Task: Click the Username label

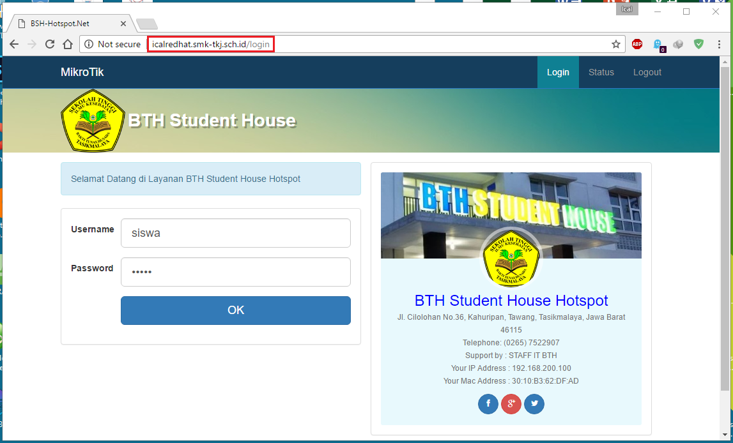Action: tap(93, 229)
